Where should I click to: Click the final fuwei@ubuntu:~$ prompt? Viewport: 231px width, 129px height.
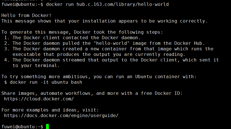tap(22, 127)
